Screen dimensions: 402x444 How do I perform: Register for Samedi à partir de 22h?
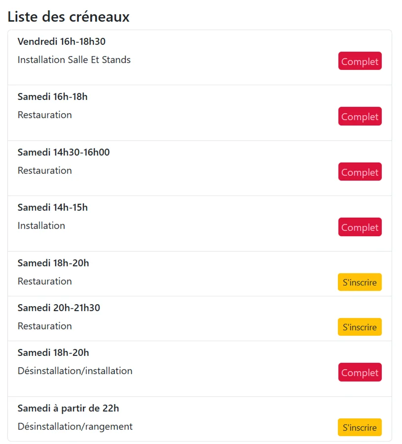point(360,427)
